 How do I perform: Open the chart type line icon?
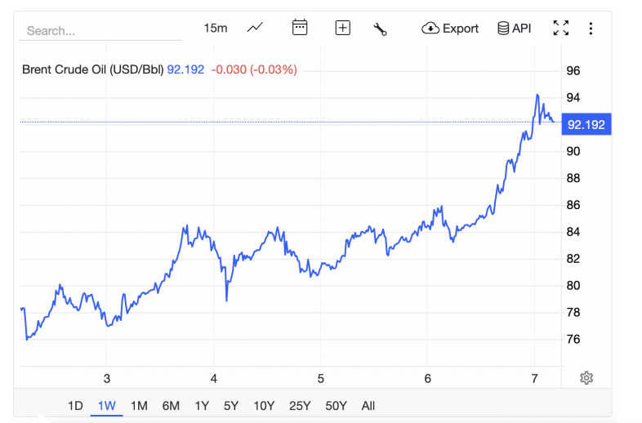pyautogui.click(x=255, y=28)
